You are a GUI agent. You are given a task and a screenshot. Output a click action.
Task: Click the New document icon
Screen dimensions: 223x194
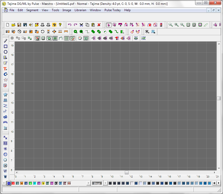tap(8, 25)
